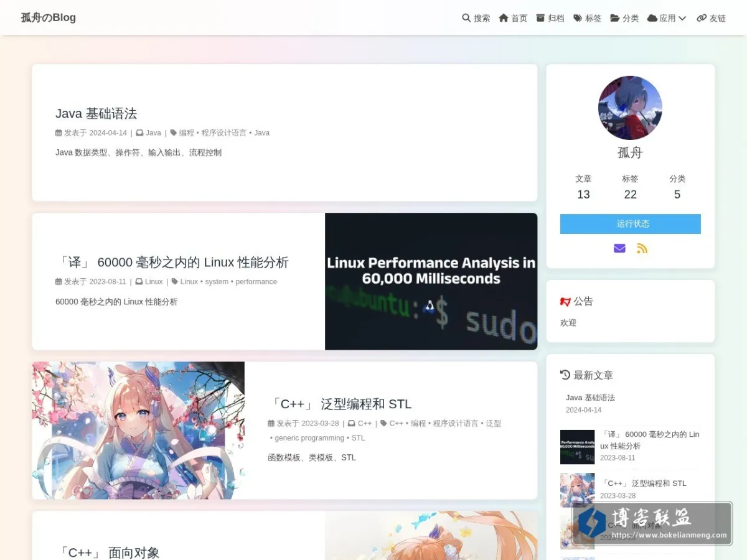747x560 pixels.
Task: Open the 标签 menu item
Action: click(x=588, y=18)
